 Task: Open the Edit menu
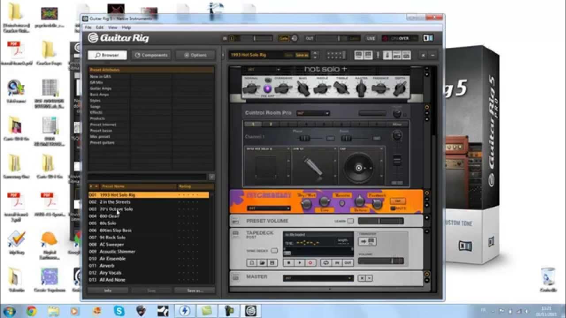[x=99, y=27]
